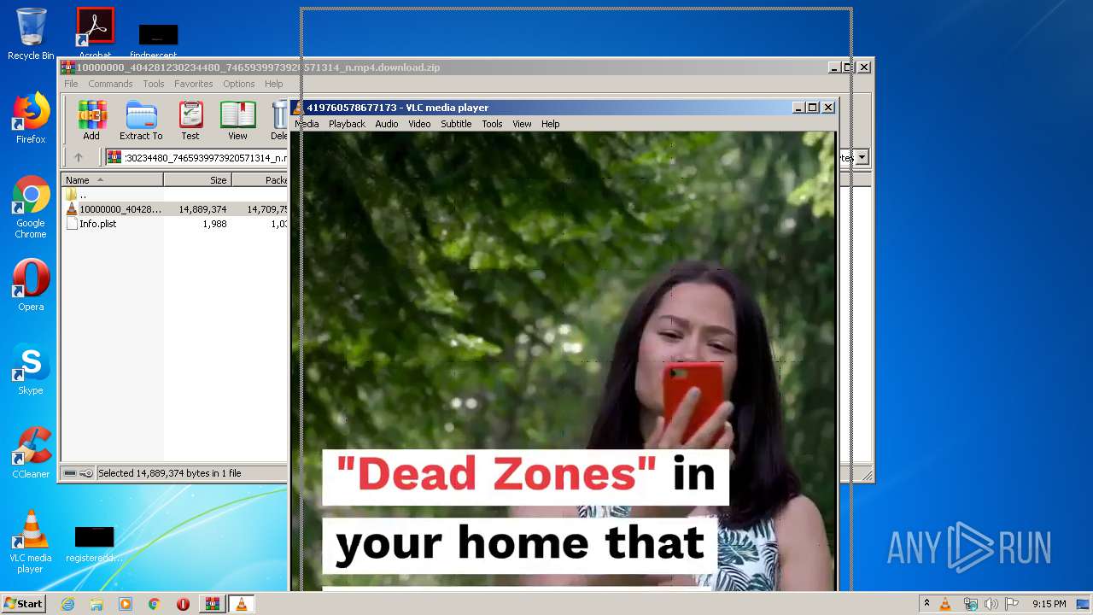Click the 9:15 PM taskbar clock

coord(1049,604)
